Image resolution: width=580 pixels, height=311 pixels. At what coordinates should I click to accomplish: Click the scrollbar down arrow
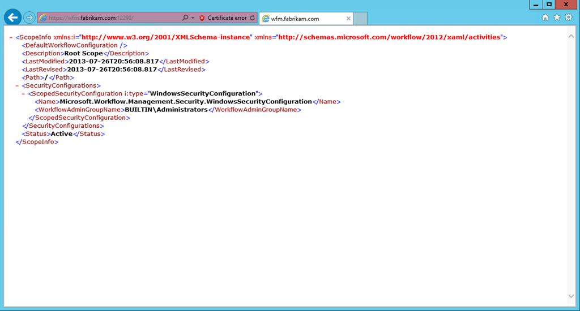click(x=571, y=296)
